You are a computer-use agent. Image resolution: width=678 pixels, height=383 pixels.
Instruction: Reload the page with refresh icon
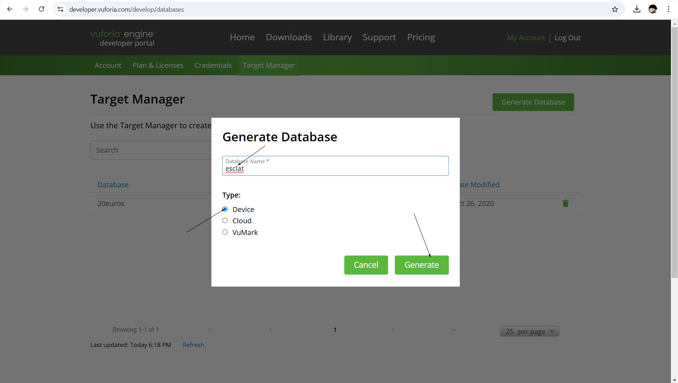coord(41,9)
